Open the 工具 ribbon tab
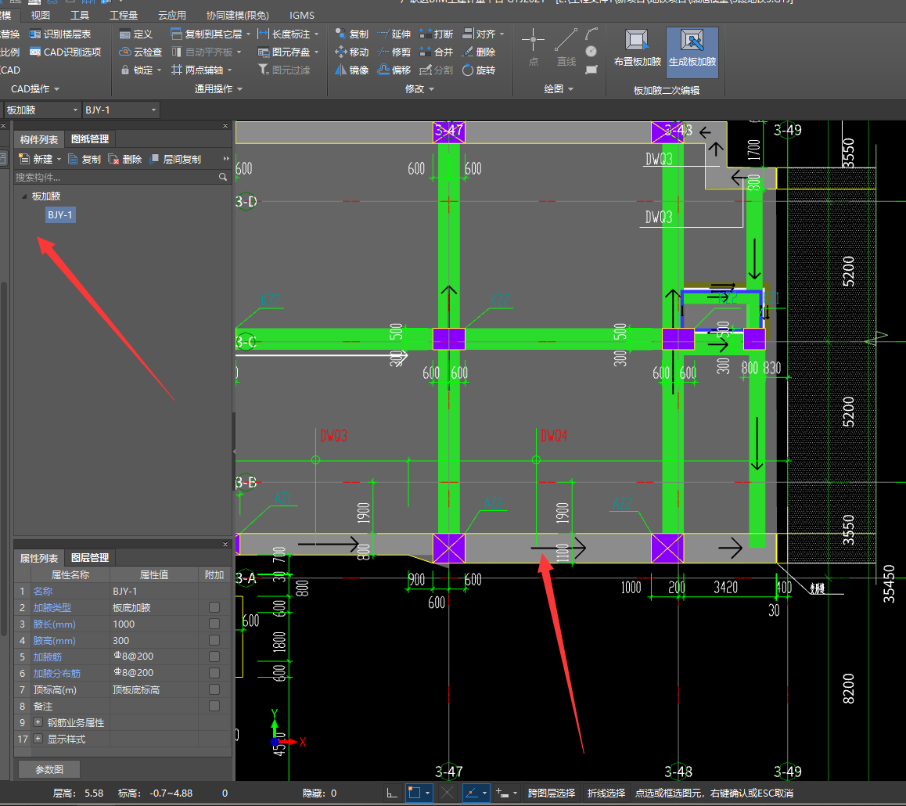 point(80,15)
